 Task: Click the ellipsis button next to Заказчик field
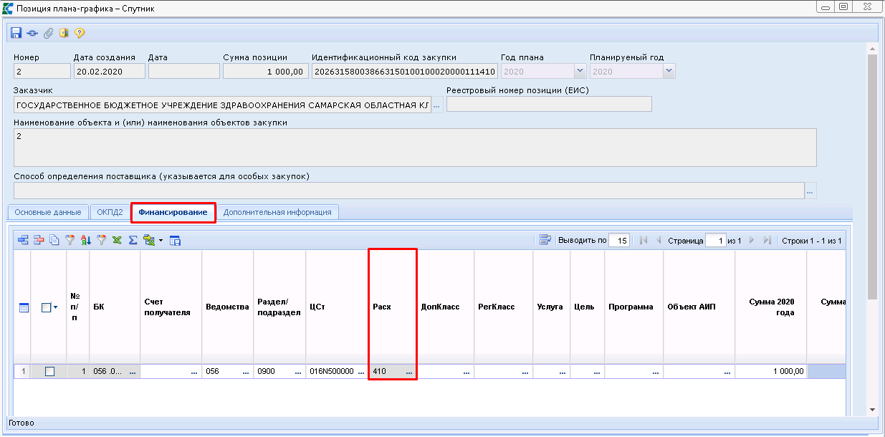436,105
